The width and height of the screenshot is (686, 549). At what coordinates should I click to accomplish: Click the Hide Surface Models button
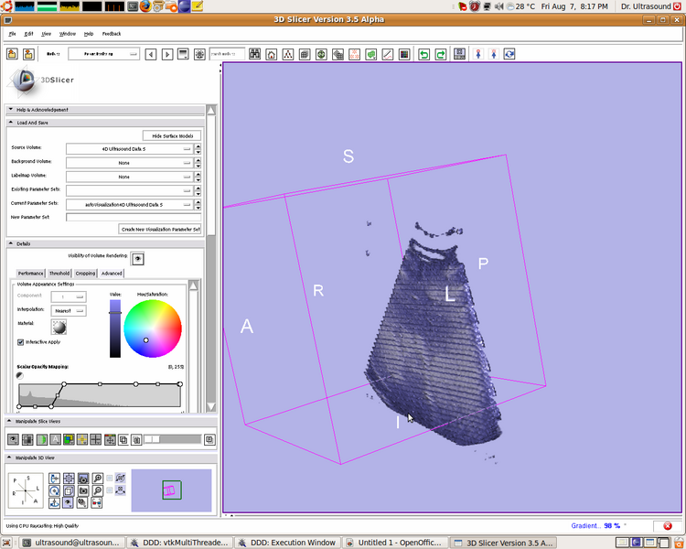point(172,135)
